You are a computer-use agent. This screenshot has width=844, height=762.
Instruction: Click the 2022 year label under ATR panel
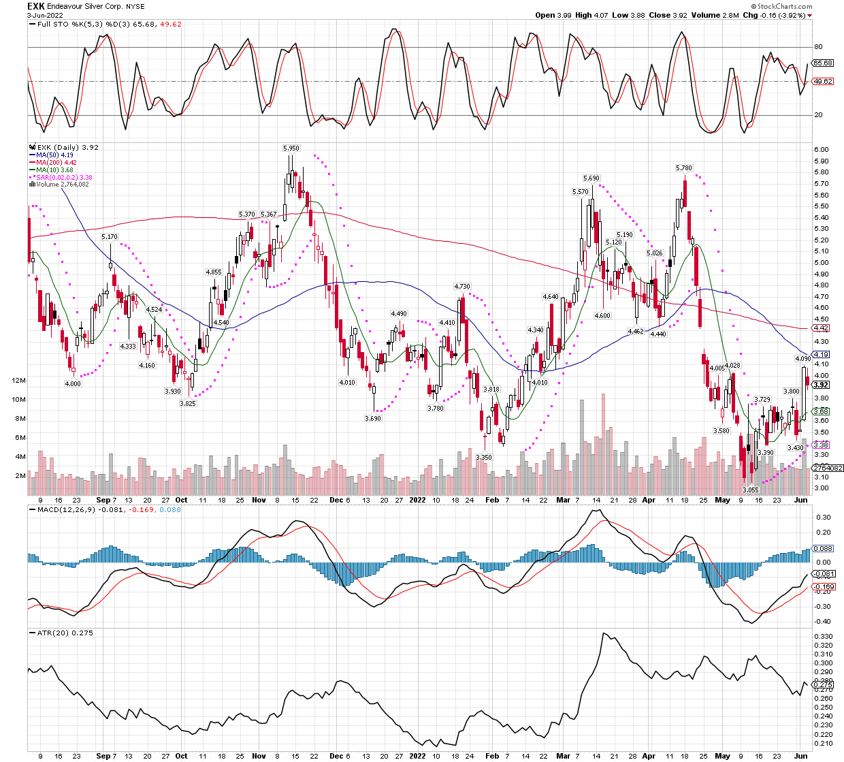point(417,756)
